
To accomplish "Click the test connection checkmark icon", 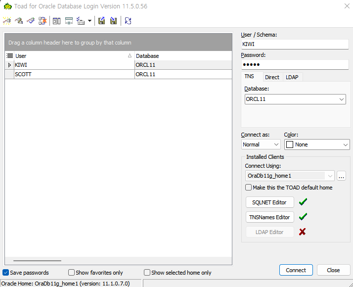I will coord(31,21).
